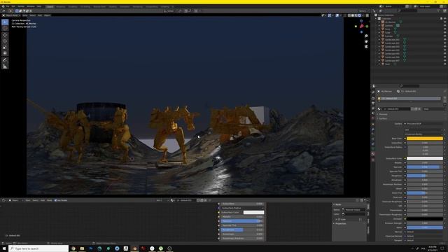Click the Blender icon in Windows taskbar

pos(134,248)
